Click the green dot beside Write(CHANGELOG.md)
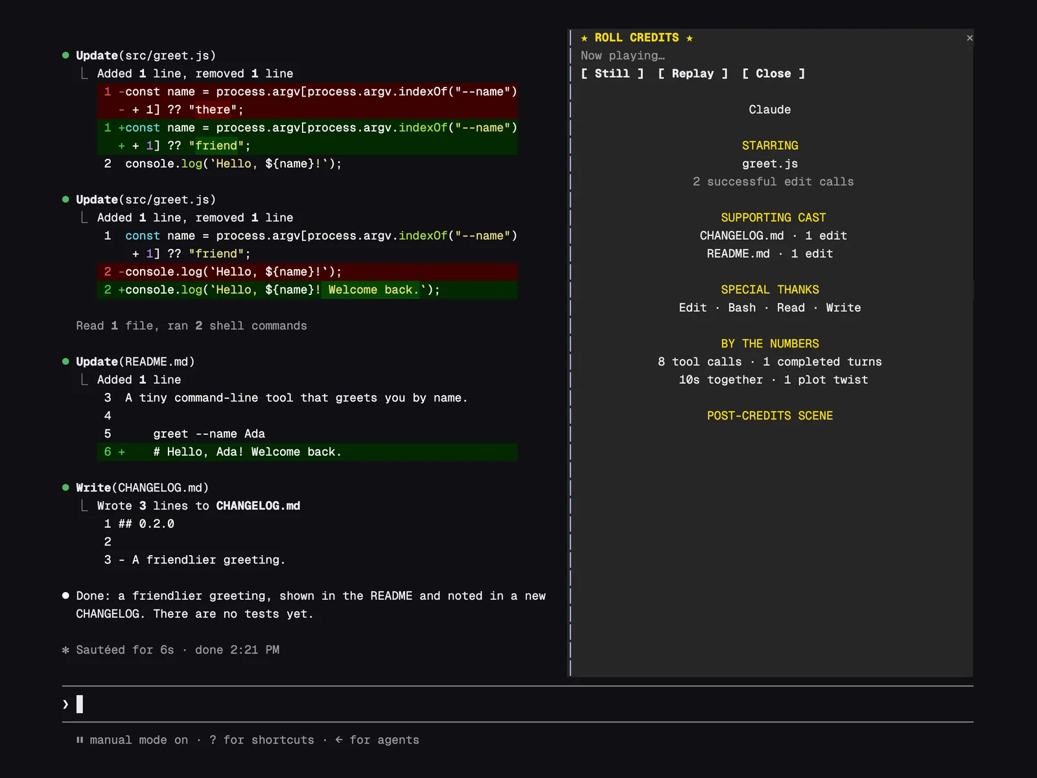The width and height of the screenshot is (1037, 778). point(65,487)
